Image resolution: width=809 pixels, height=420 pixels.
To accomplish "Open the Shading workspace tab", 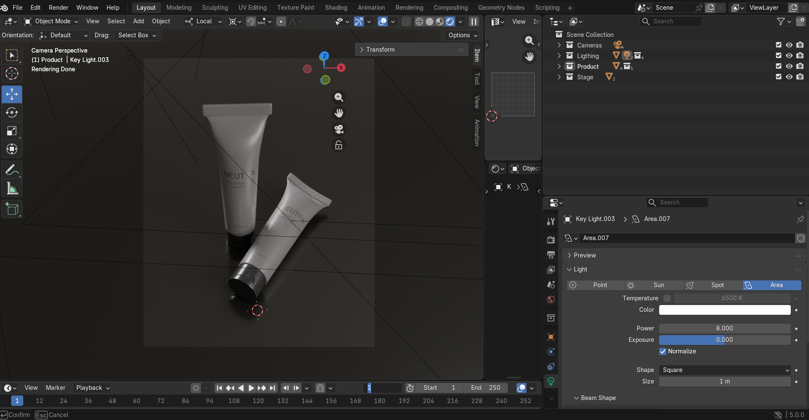I will tap(336, 8).
